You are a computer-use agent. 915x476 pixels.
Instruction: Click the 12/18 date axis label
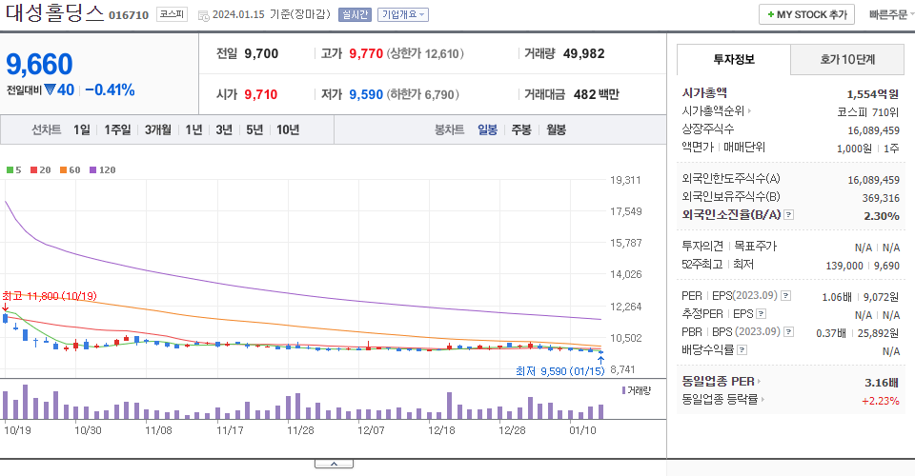tap(441, 430)
